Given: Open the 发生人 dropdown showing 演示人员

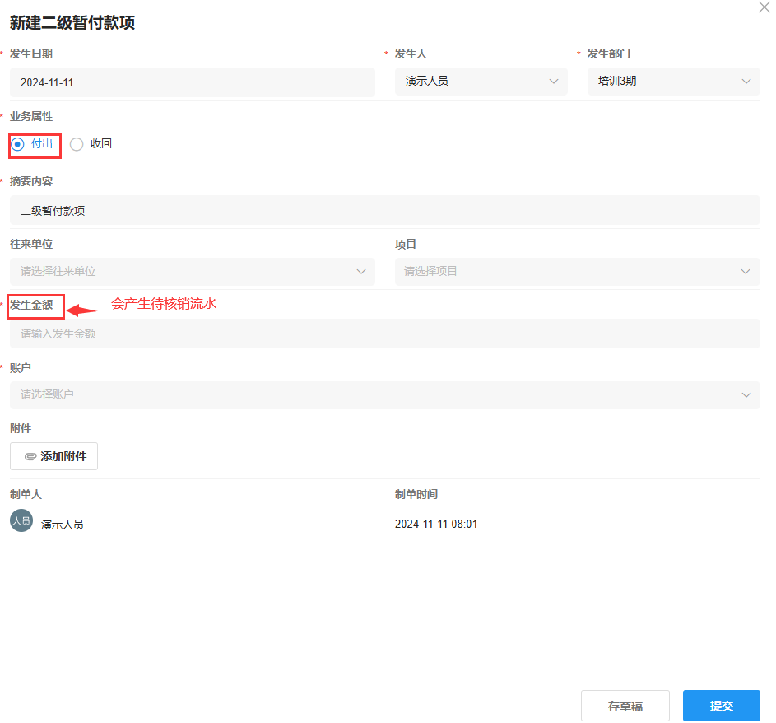Looking at the screenshot, I should click(x=481, y=81).
